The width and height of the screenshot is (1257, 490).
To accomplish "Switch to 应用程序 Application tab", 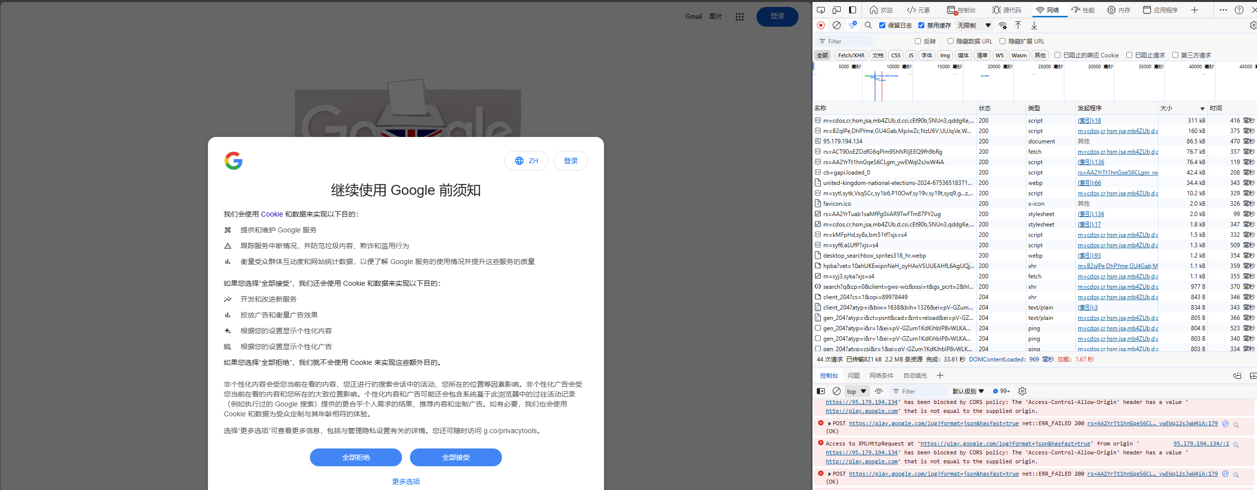I will click(x=1160, y=10).
